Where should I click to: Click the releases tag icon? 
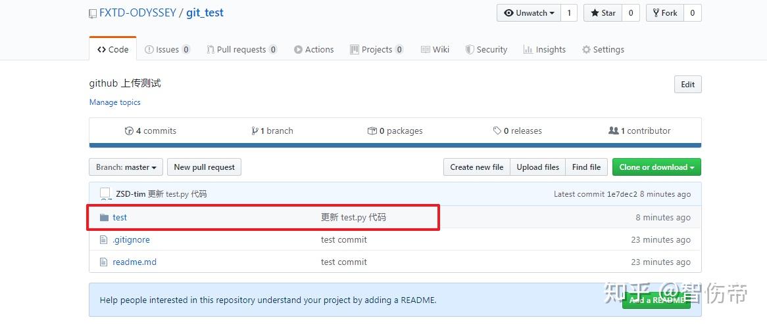click(497, 131)
